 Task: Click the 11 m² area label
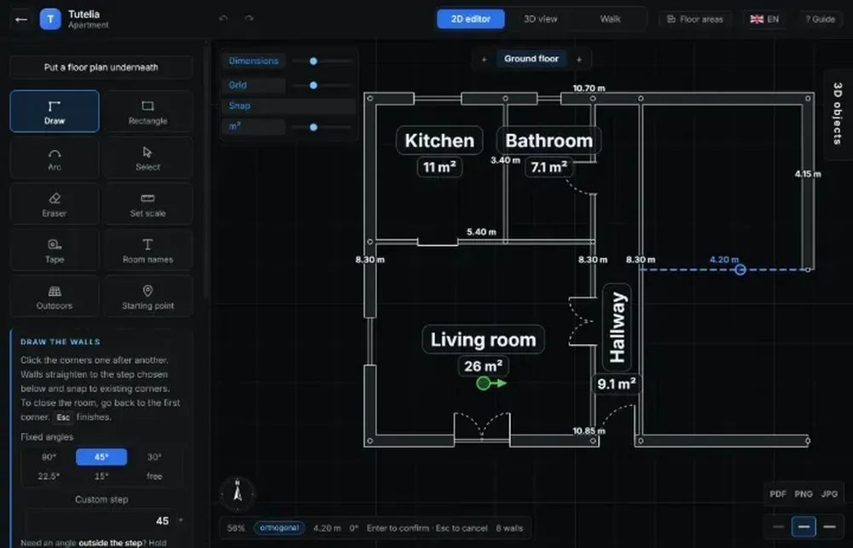click(x=439, y=167)
